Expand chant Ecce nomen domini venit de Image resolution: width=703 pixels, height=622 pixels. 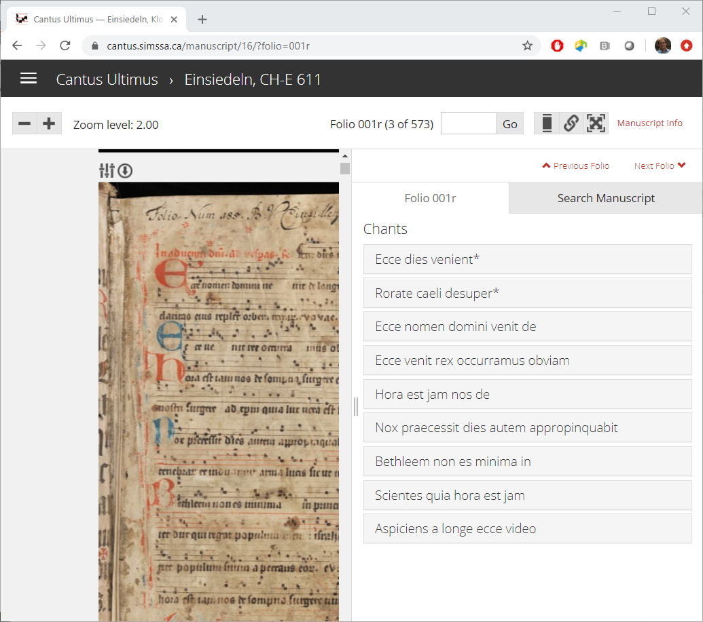coord(527,326)
